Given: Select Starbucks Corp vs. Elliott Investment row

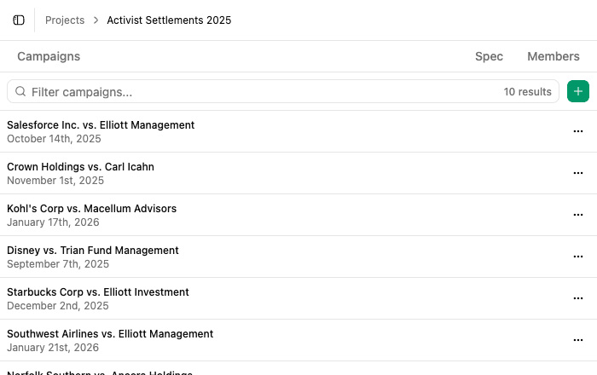Looking at the screenshot, I should pos(98,292).
